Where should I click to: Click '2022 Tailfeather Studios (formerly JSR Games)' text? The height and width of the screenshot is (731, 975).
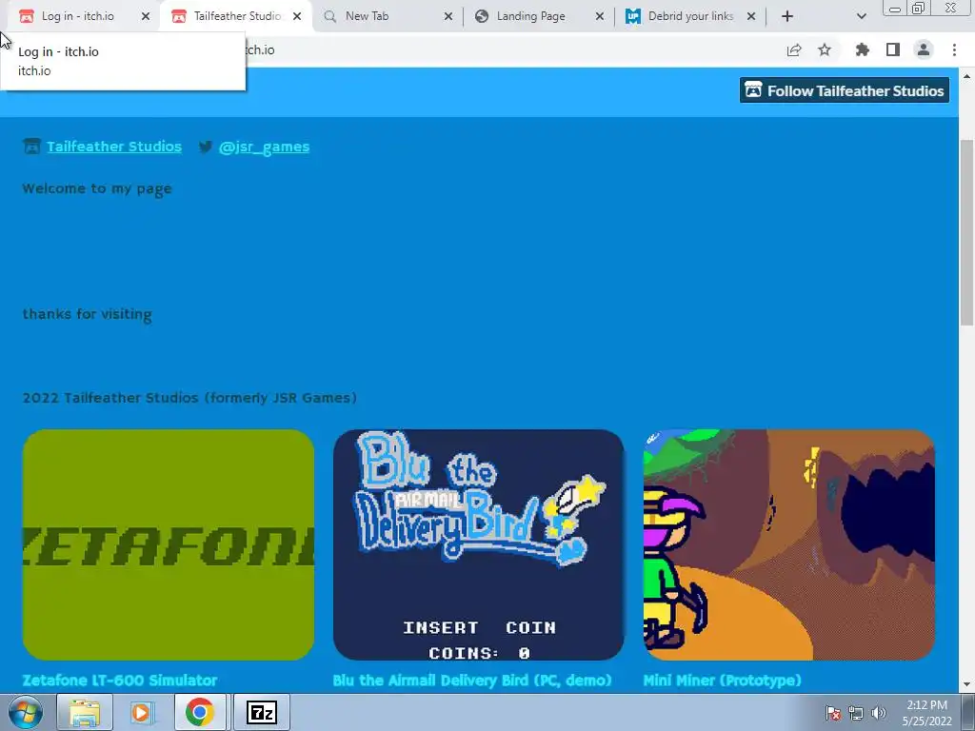189,398
